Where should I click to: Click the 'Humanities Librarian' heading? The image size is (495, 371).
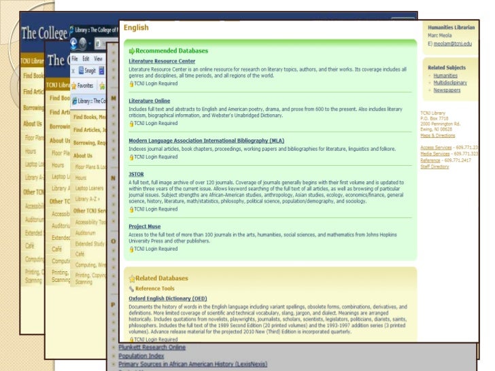click(451, 27)
